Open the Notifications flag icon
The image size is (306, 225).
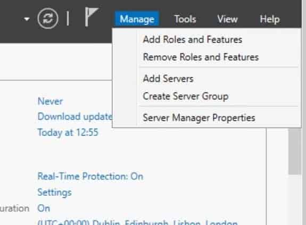tap(92, 17)
